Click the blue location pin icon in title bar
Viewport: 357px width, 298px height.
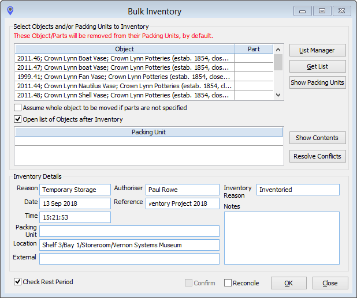(10, 10)
